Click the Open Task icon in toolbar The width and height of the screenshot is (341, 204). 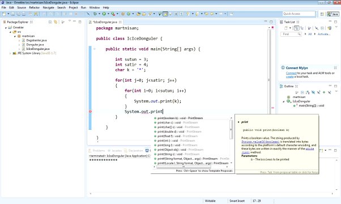144,14
